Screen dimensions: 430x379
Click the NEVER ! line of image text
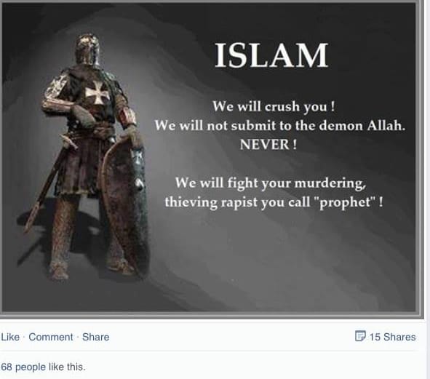(268, 144)
